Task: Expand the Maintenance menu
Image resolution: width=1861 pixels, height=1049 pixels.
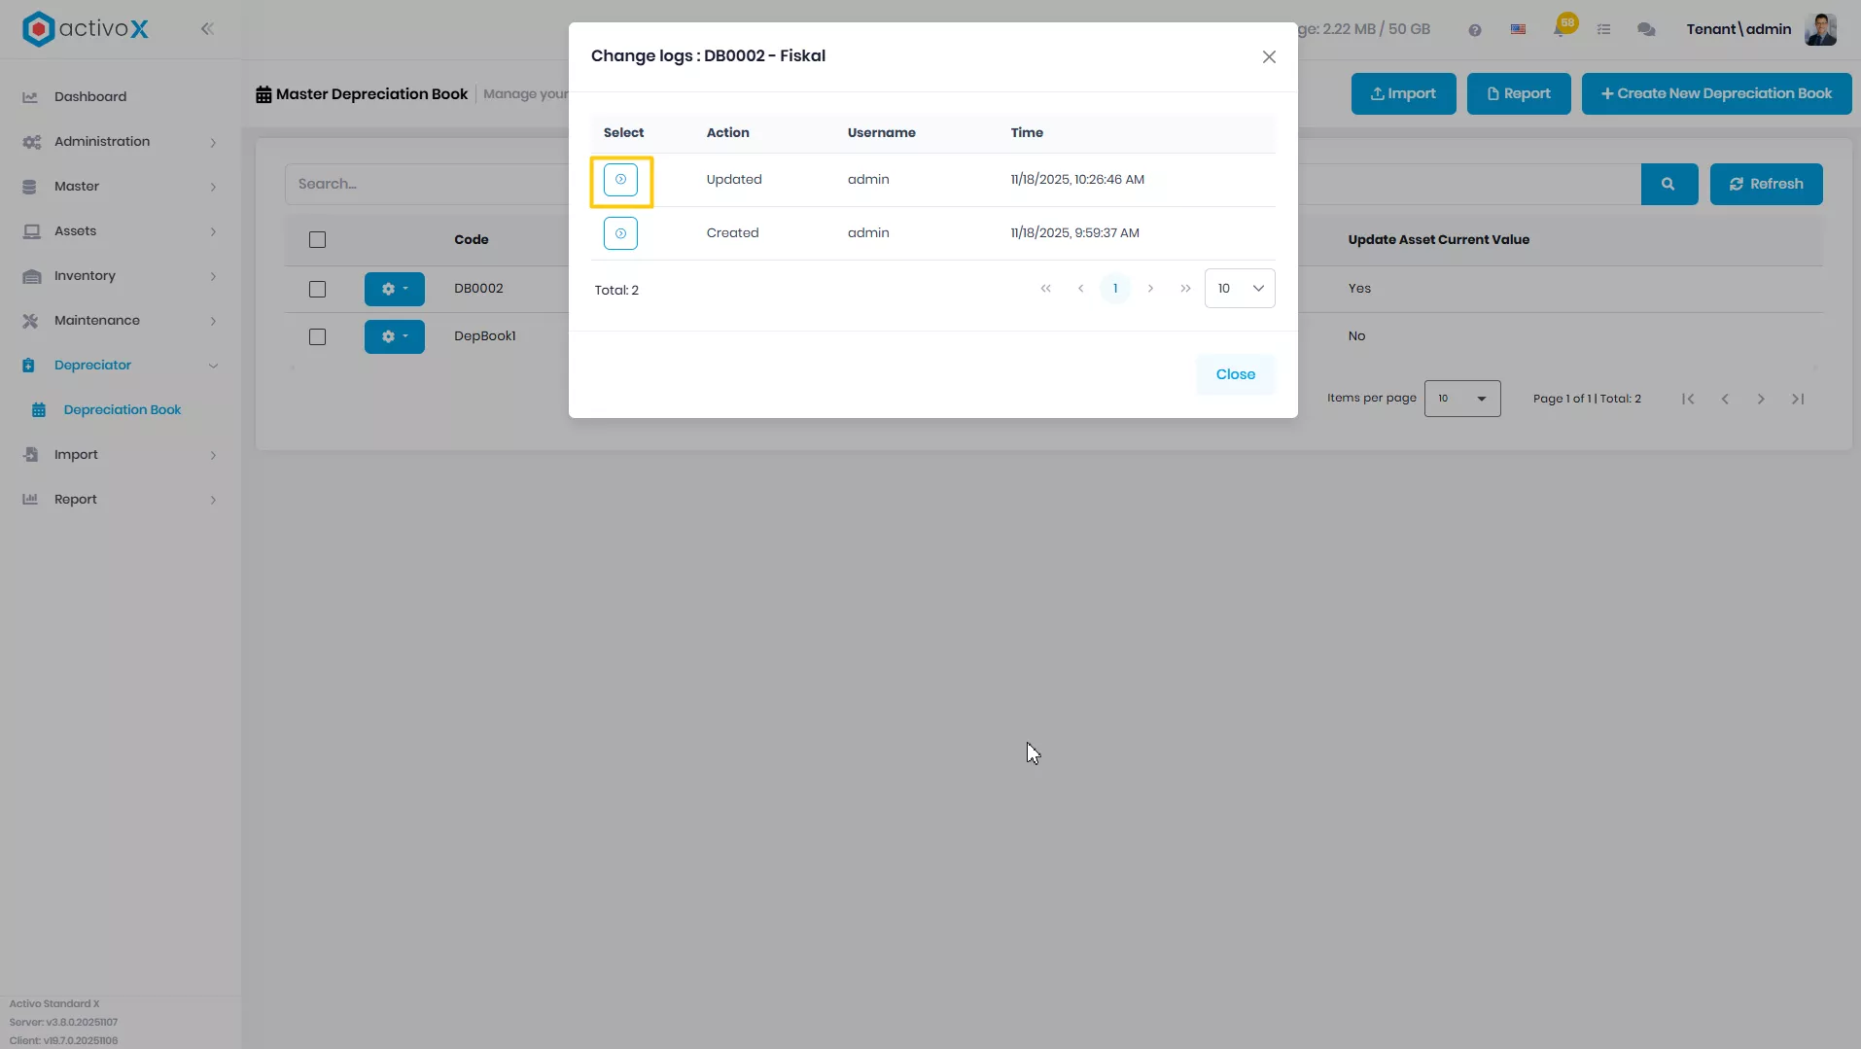Action: (x=121, y=321)
